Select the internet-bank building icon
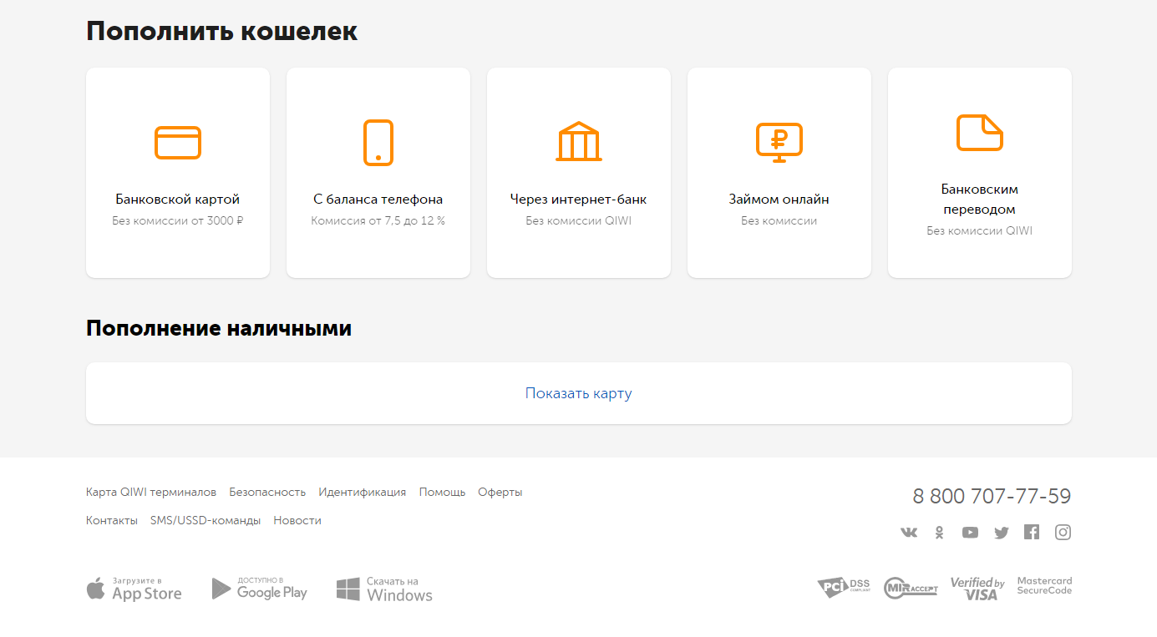Image resolution: width=1157 pixels, height=637 pixels. point(578,140)
